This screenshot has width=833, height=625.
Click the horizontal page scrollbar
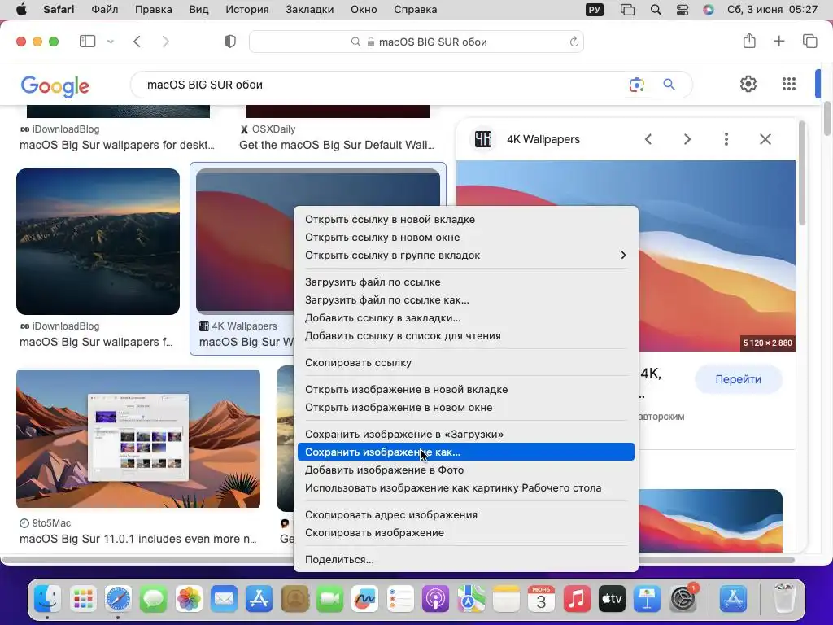coord(399,560)
